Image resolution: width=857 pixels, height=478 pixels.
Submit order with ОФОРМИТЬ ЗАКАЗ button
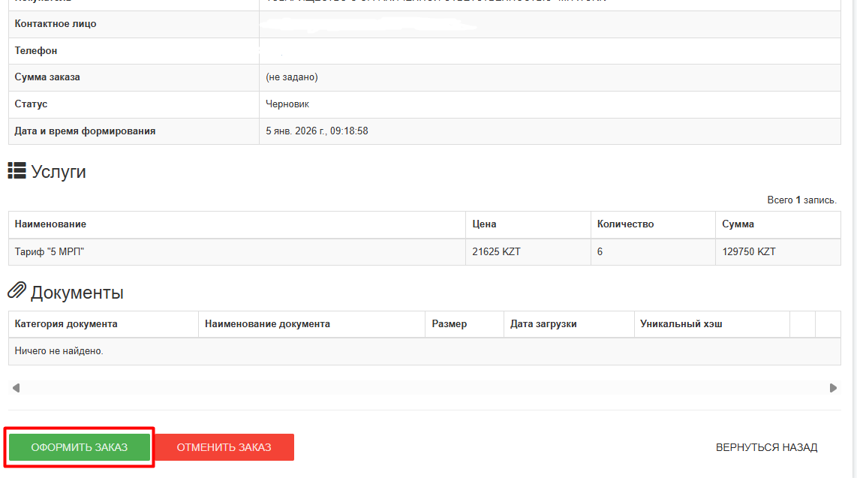80,447
